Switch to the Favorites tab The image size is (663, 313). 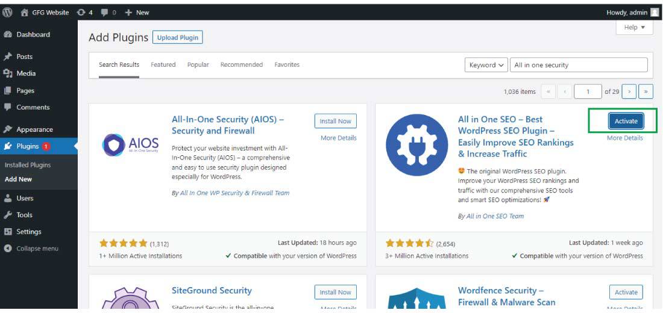[x=287, y=64]
